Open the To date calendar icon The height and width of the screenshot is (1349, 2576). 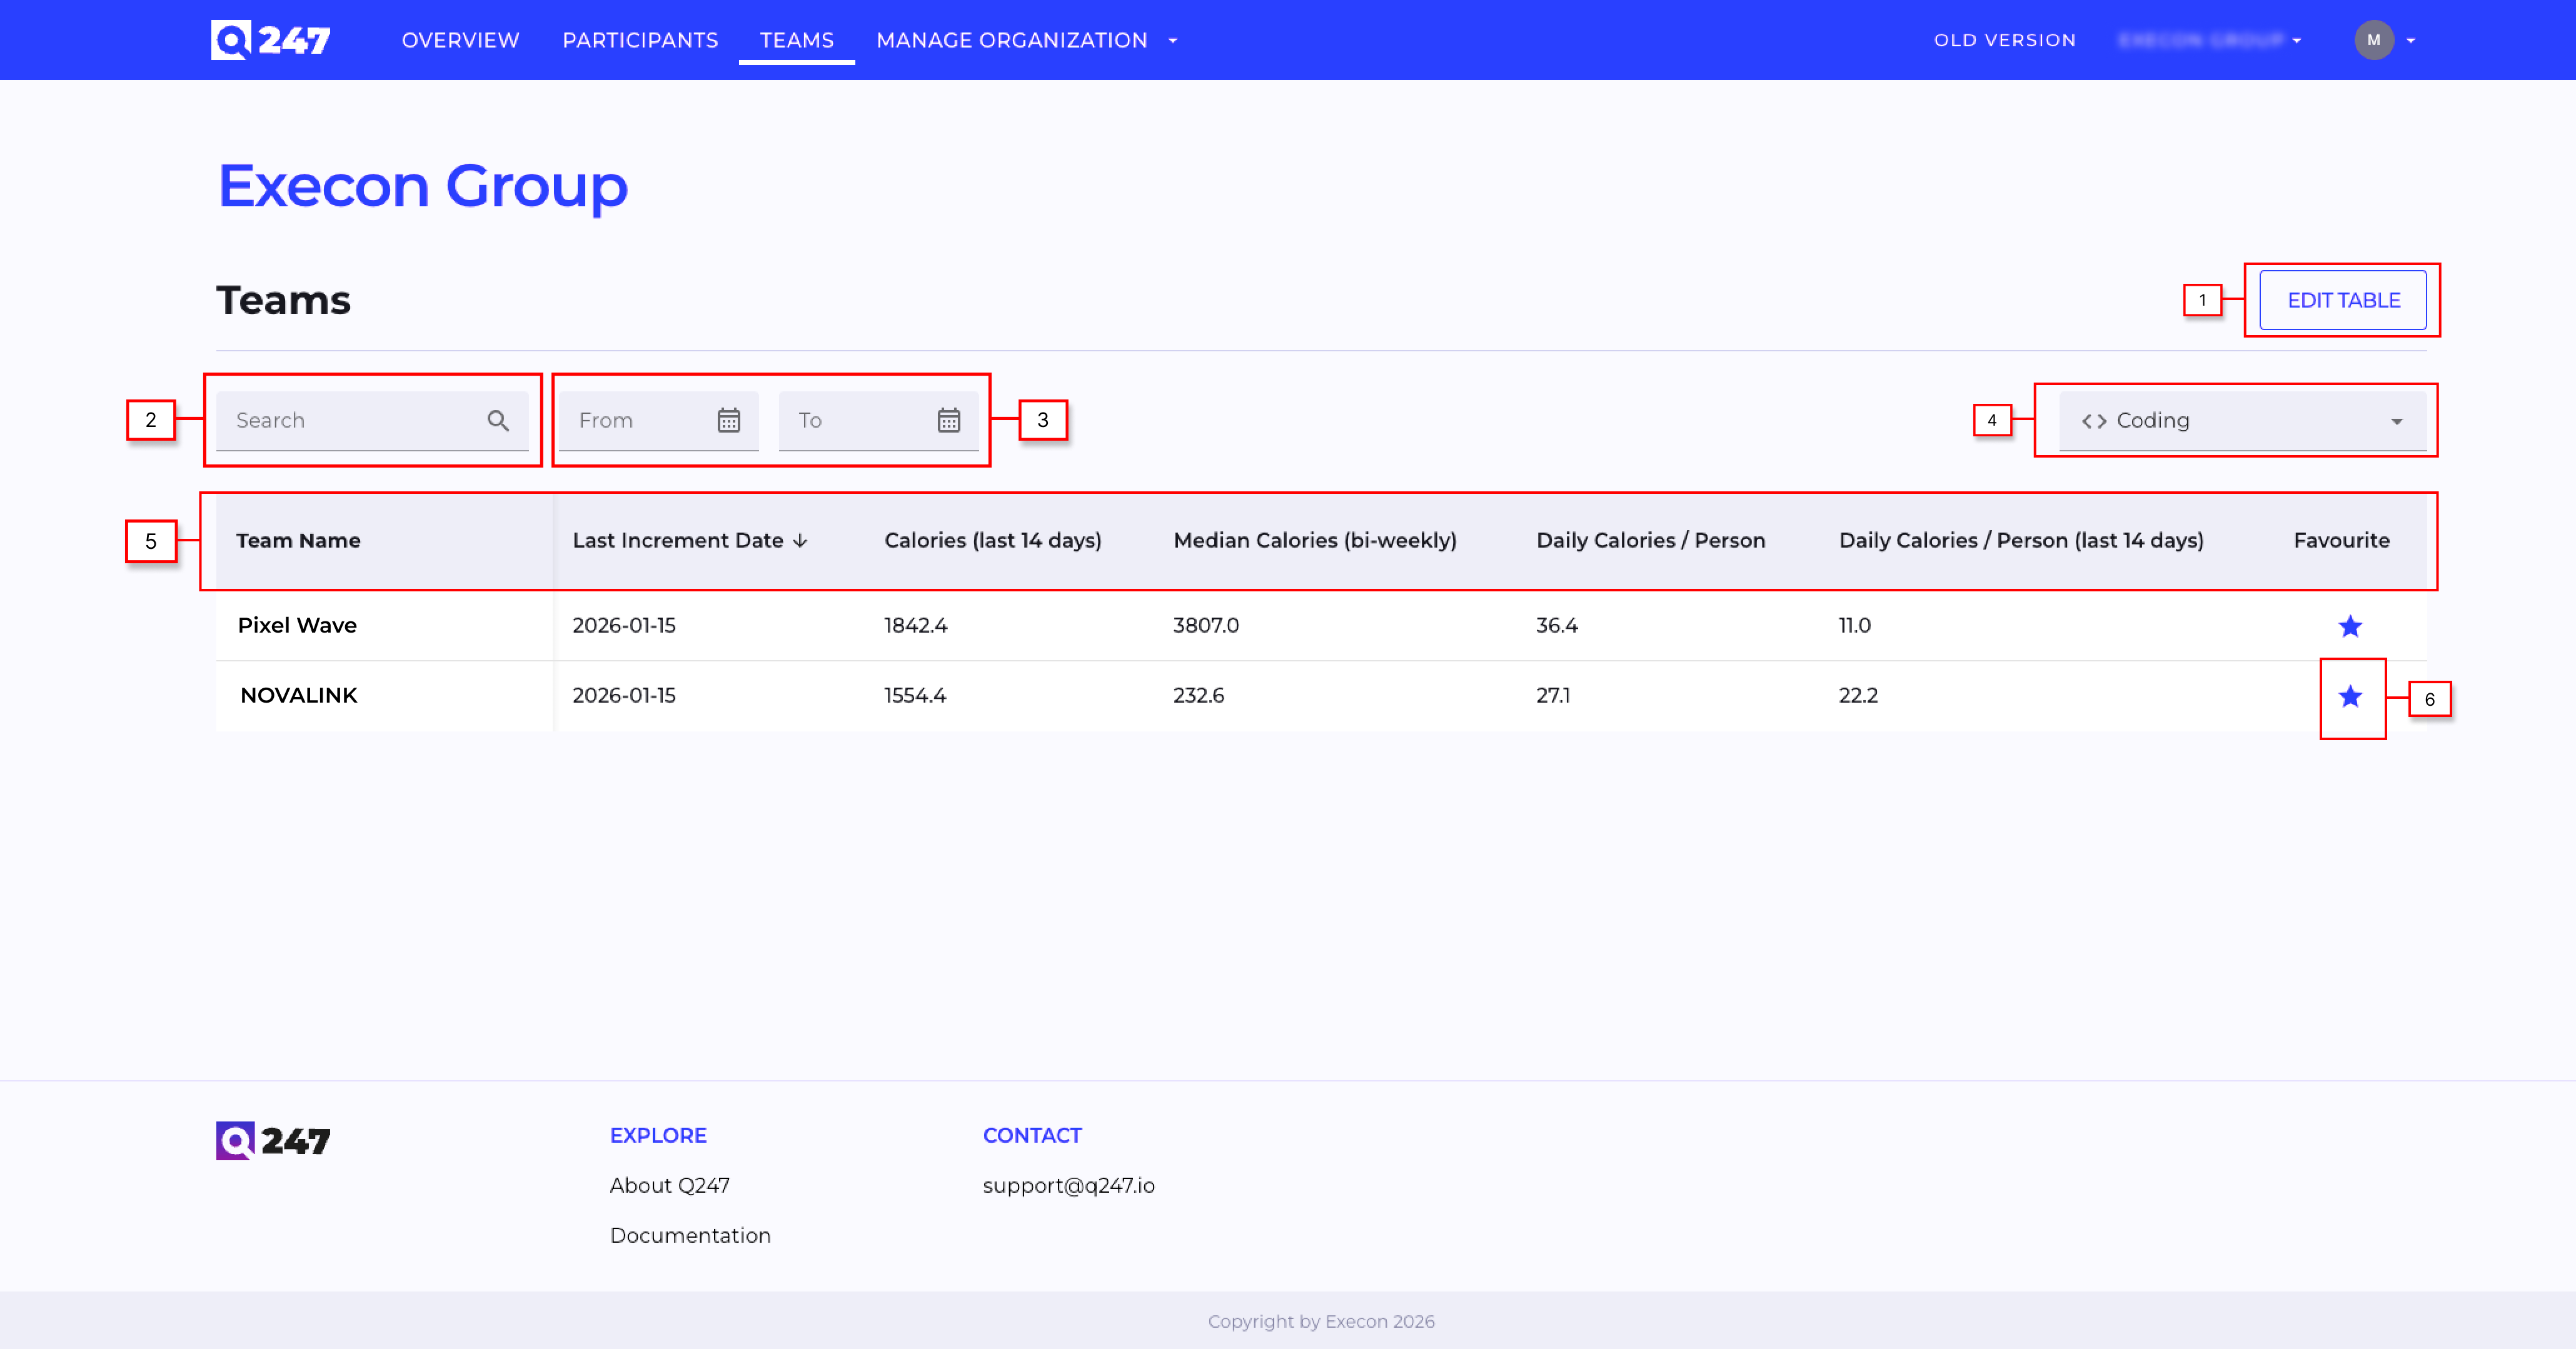(x=948, y=421)
